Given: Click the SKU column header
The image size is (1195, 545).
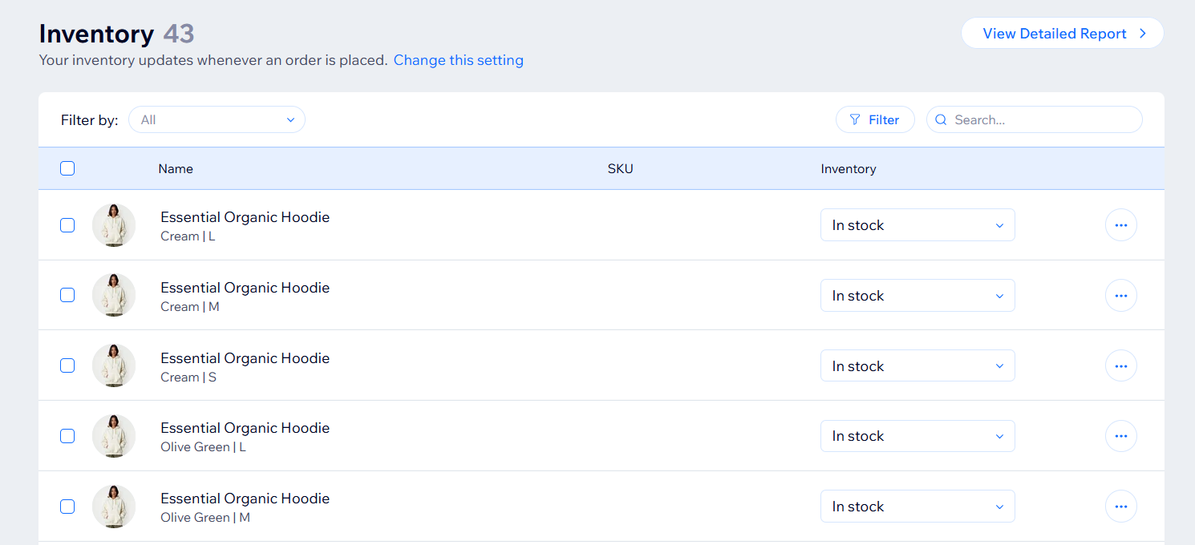Looking at the screenshot, I should 621,169.
